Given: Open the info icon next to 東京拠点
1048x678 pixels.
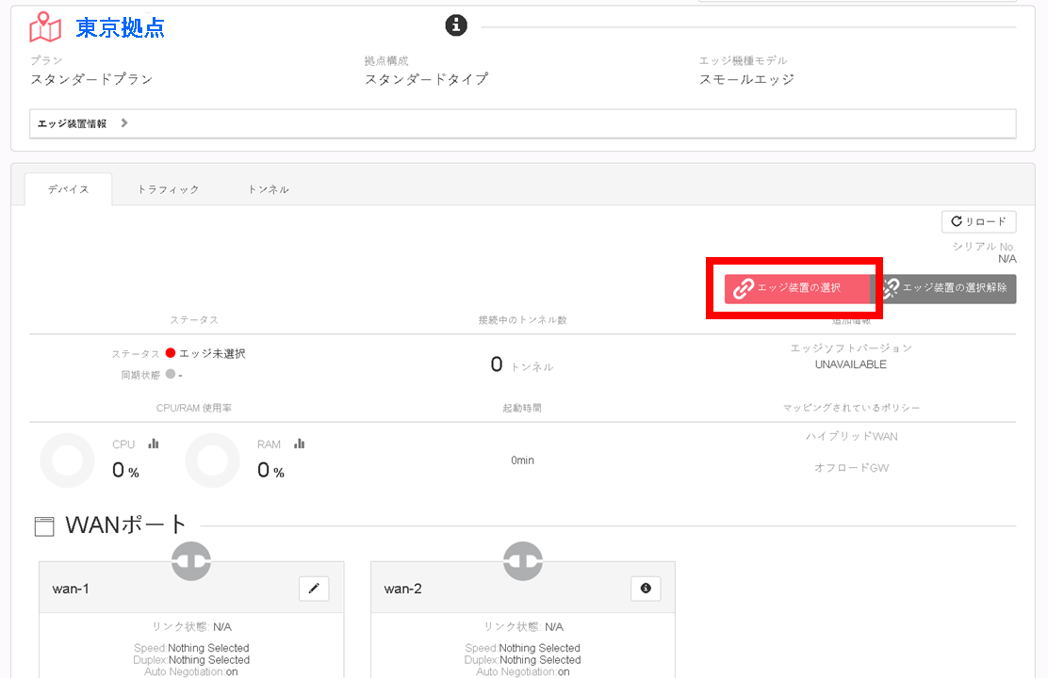Looking at the screenshot, I should [456, 25].
